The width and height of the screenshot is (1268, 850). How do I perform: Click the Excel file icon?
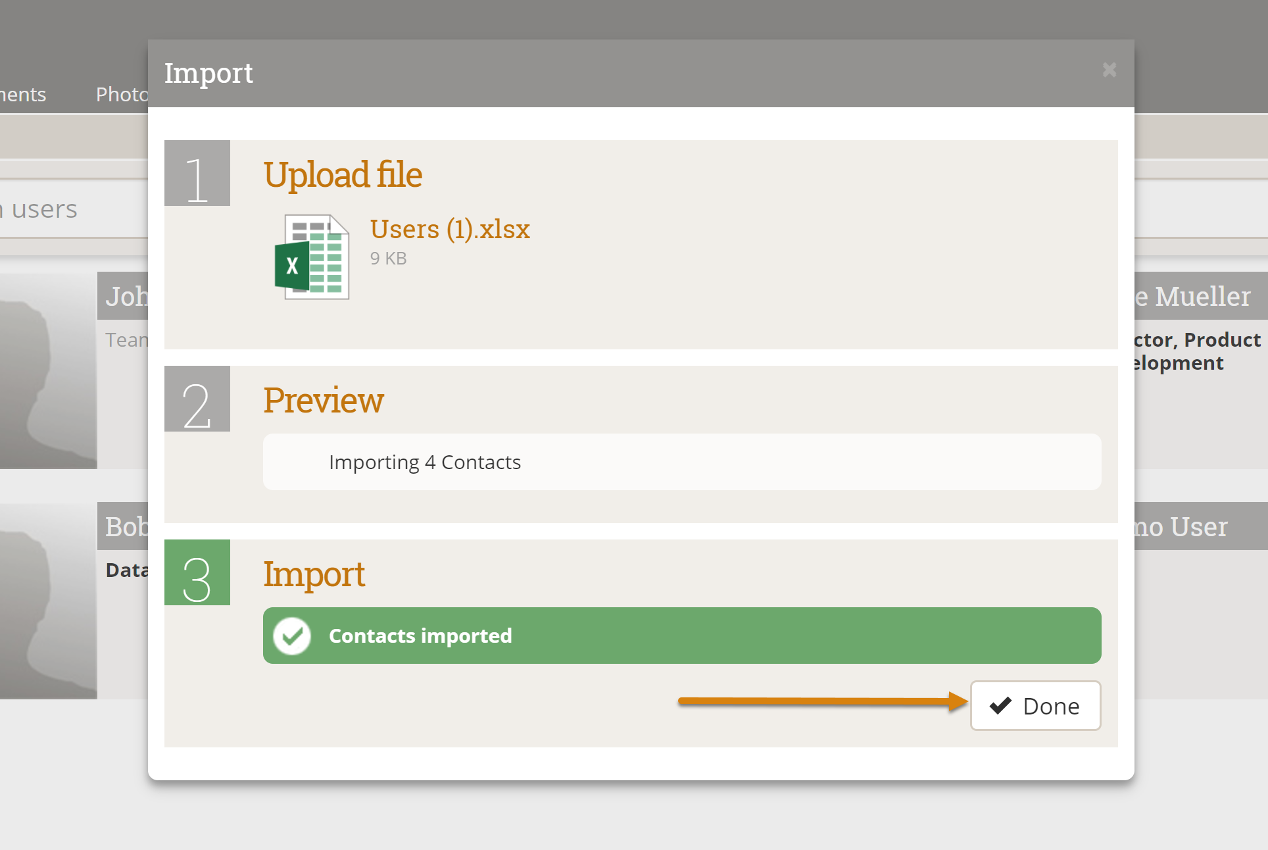point(312,257)
